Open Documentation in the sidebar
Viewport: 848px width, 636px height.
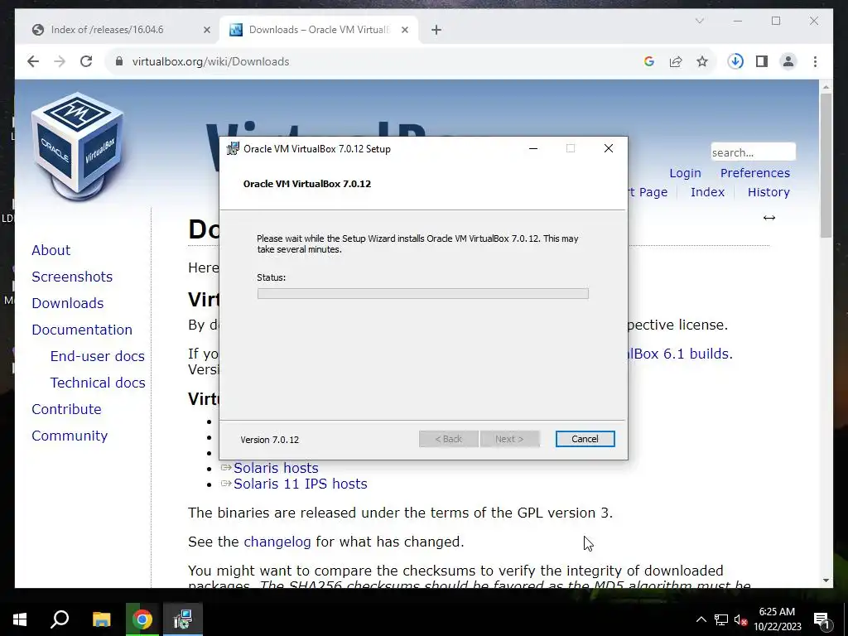point(82,330)
